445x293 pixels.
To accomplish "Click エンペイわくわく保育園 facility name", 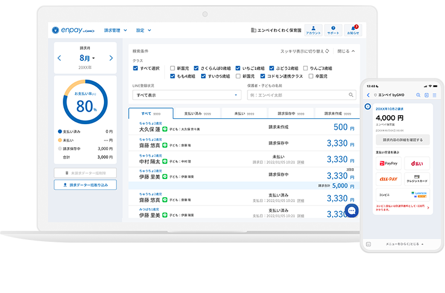I will coord(280,30).
